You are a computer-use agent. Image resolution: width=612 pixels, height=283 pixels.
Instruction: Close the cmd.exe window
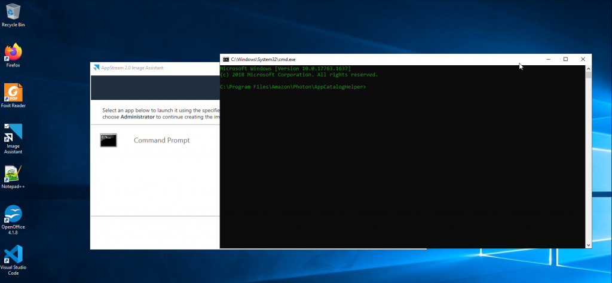pos(583,59)
